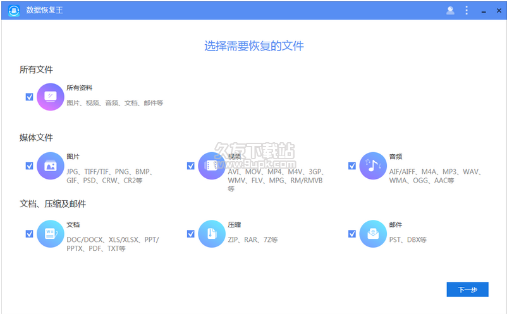Click the 媒体文件 section heading
This screenshot has width=507, height=314.
coord(36,138)
